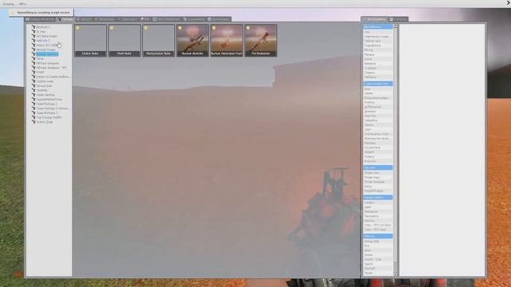Select the Sparks effect tool

[378, 264]
